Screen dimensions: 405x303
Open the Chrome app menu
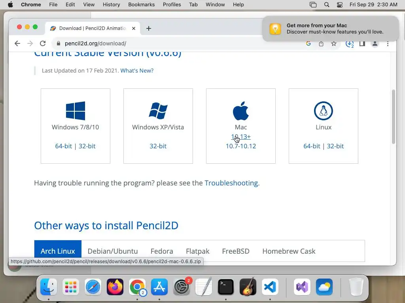[x=31, y=5]
